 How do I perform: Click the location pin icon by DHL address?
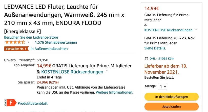[146, 59]
